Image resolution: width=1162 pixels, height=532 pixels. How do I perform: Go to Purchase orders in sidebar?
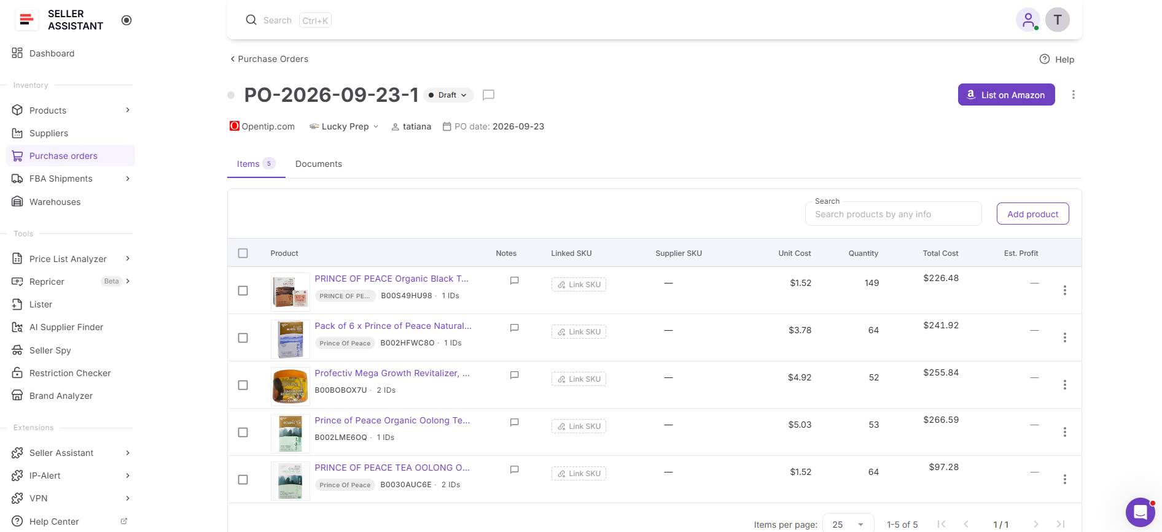click(x=71, y=156)
